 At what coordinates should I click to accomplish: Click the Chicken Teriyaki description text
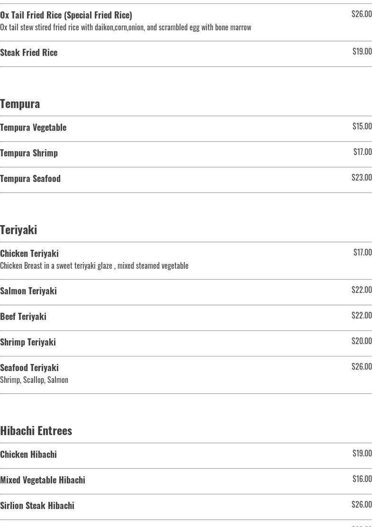tap(94, 266)
